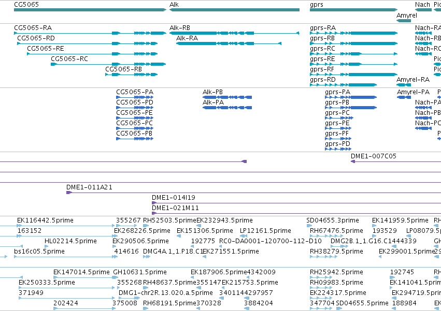Select the Alk-RA transcript
The image size is (441, 311).
pyautogui.click(x=229, y=43)
